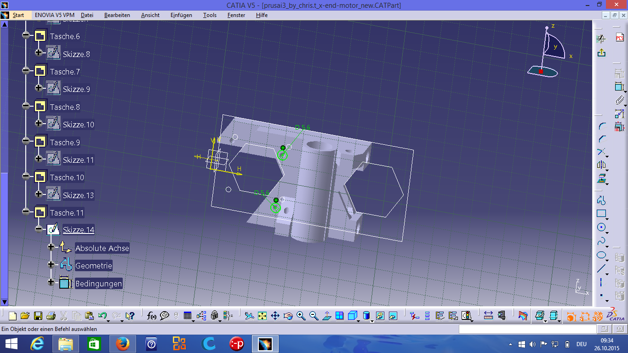628x353 pixels.
Task: Collapse the Skizze.14 tree node
Action: point(39,230)
